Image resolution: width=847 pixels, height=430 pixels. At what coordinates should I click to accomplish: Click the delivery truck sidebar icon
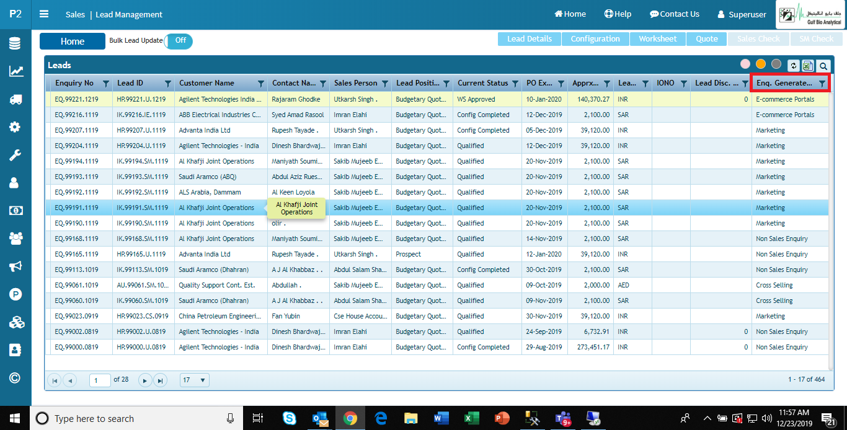click(x=16, y=99)
